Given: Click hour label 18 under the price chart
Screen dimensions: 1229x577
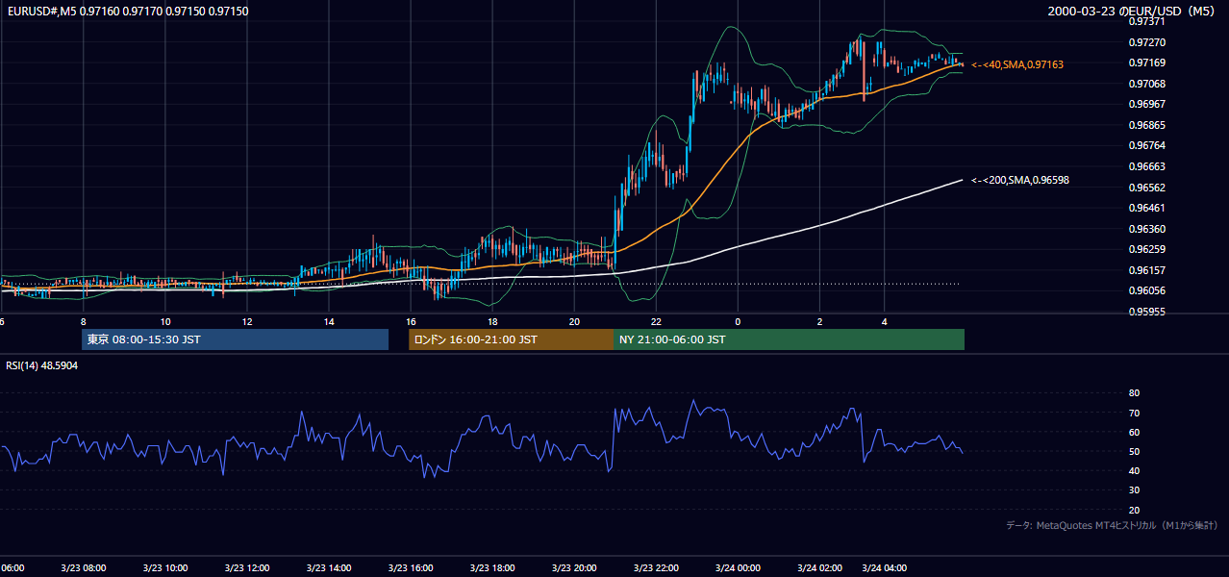Looking at the screenshot, I should (492, 321).
